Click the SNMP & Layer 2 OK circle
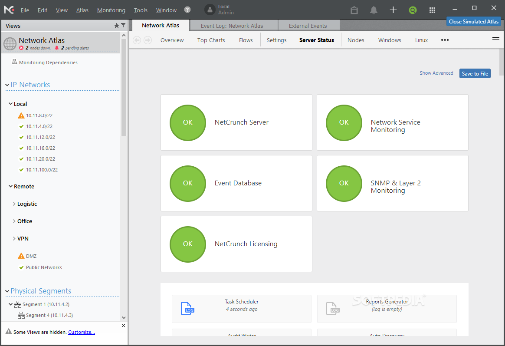Viewport: 505px width, 346px height. pyautogui.click(x=344, y=183)
